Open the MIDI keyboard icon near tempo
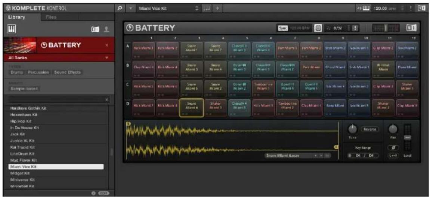The height and width of the screenshot is (197, 430). click(x=365, y=8)
